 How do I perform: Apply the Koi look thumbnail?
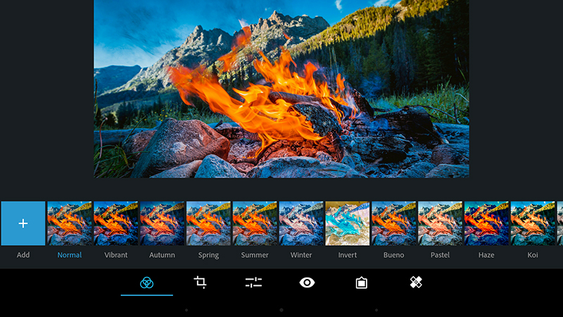[x=533, y=223]
